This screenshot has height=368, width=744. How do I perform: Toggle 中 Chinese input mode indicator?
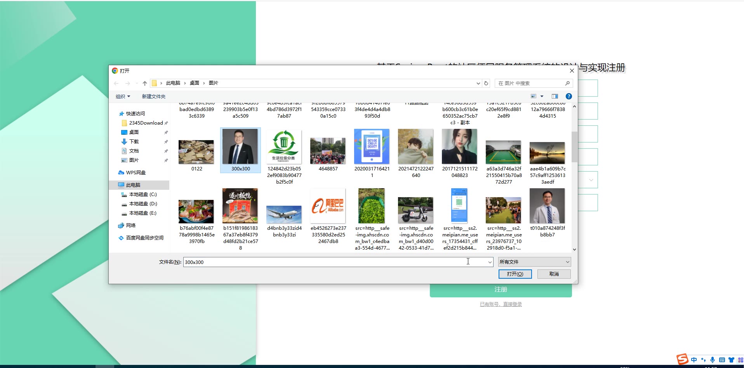coord(694,360)
